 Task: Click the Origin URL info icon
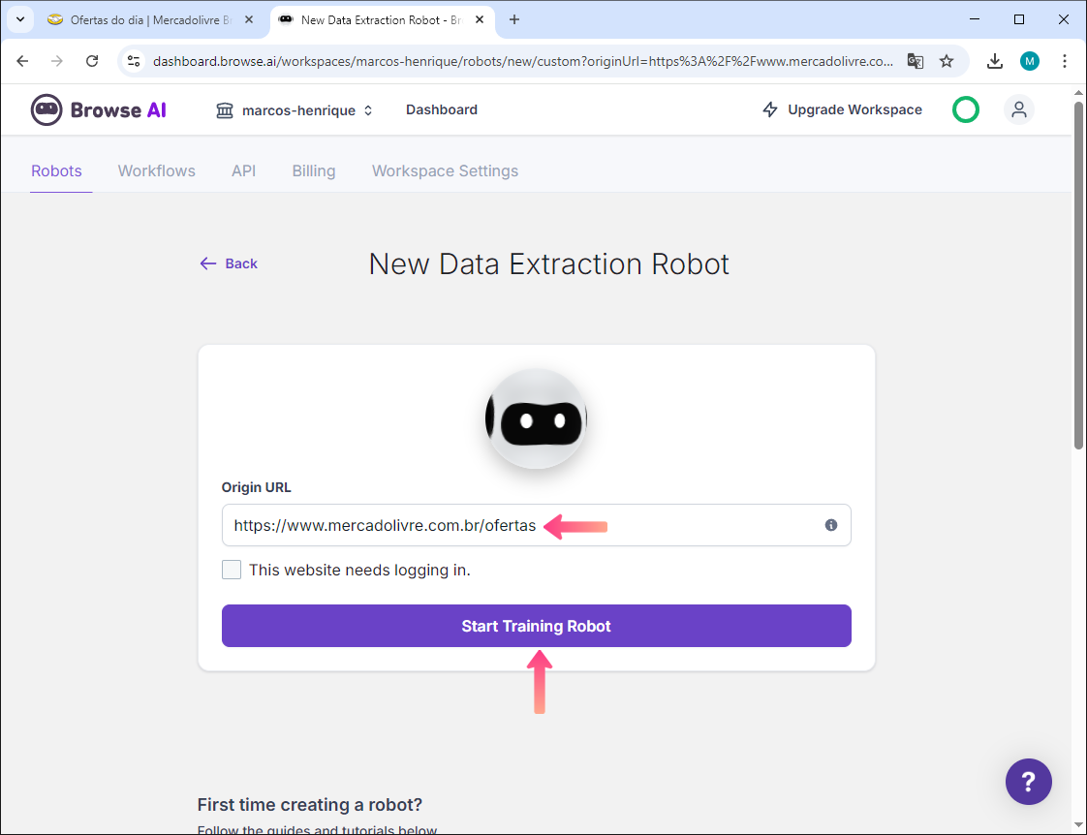[x=830, y=525]
